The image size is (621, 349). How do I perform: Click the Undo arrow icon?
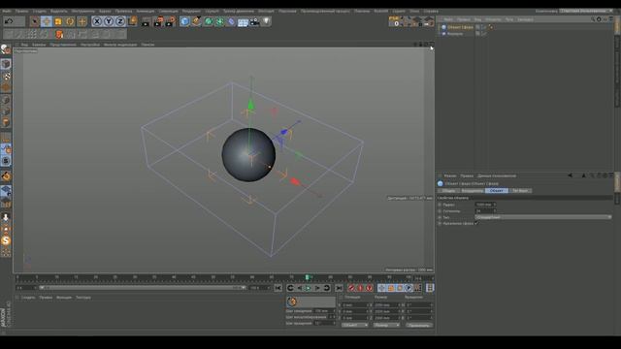click(9, 21)
